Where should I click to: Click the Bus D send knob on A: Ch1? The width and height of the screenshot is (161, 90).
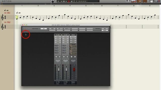click(60, 52)
